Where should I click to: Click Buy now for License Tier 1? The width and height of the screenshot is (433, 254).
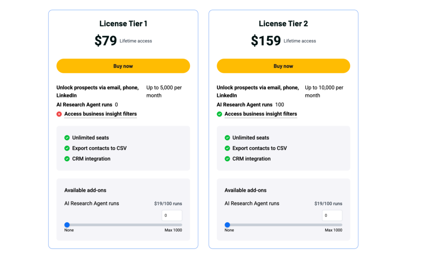click(x=123, y=66)
